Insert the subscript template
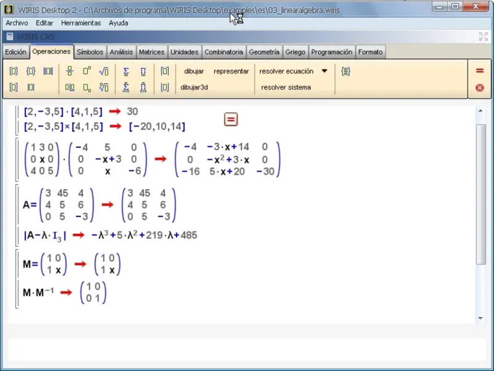Viewport: 494px width, 371px height. 87,88
